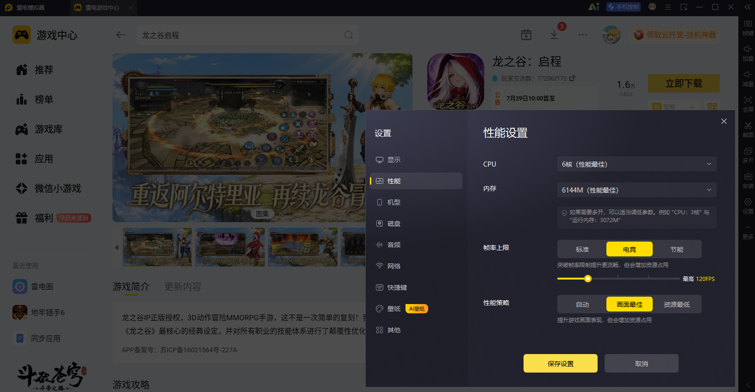
Task: Open 壁纸 settings category
Action: pyautogui.click(x=416, y=309)
